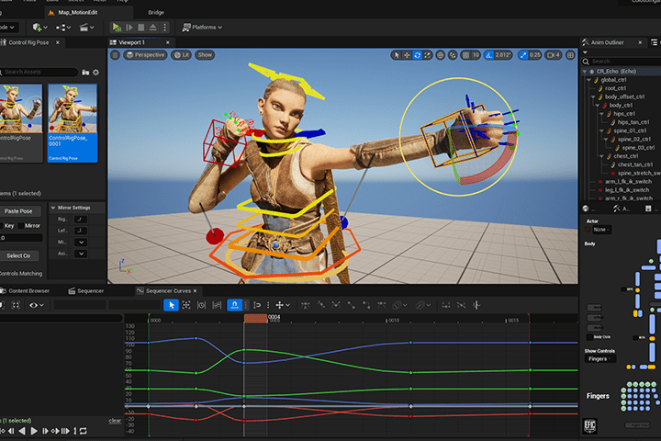Select the viewport Select mode arrow icon

tap(397, 55)
